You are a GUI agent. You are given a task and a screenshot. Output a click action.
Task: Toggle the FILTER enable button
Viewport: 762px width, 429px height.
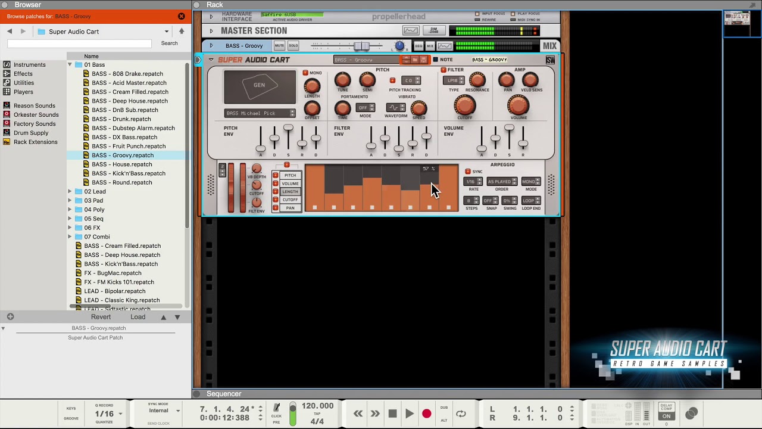[444, 70]
